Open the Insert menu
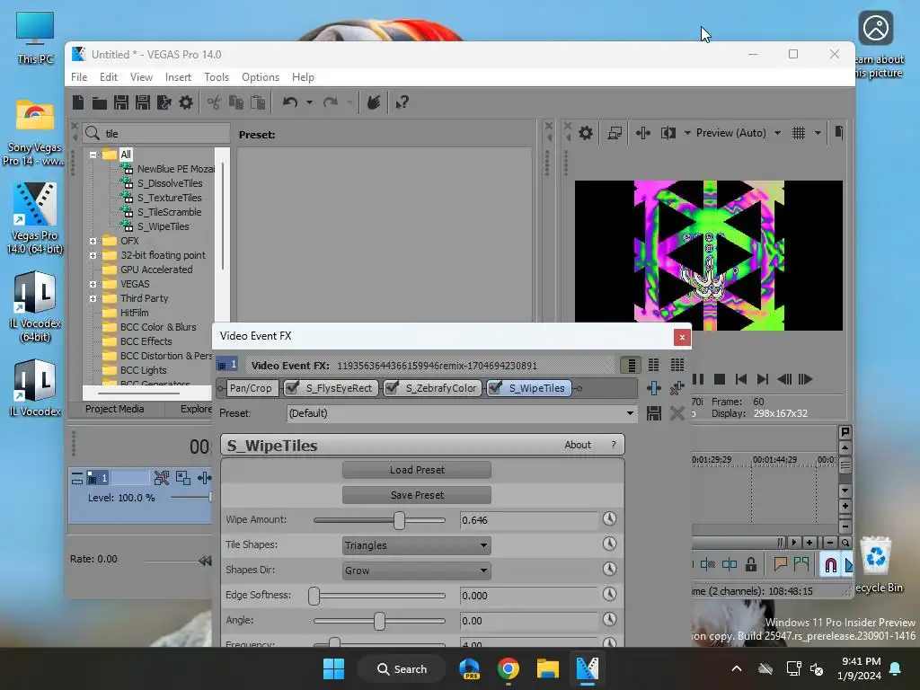 (178, 77)
